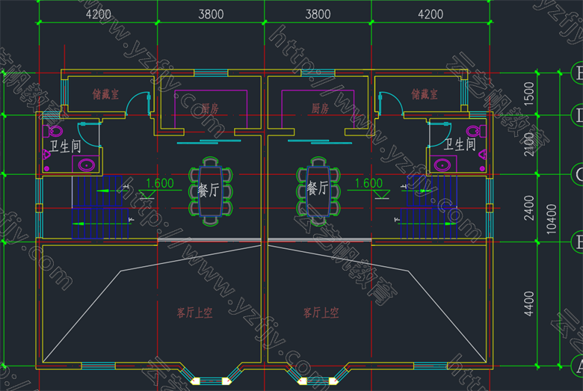Image resolution: width=583 pixels, height=391 pixels.
Task: Click the right storage room door swing
Action: point(389,103)
